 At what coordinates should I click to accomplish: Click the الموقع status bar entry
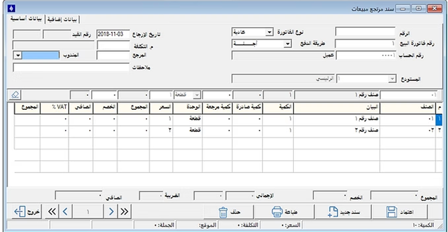coord(197,225)
